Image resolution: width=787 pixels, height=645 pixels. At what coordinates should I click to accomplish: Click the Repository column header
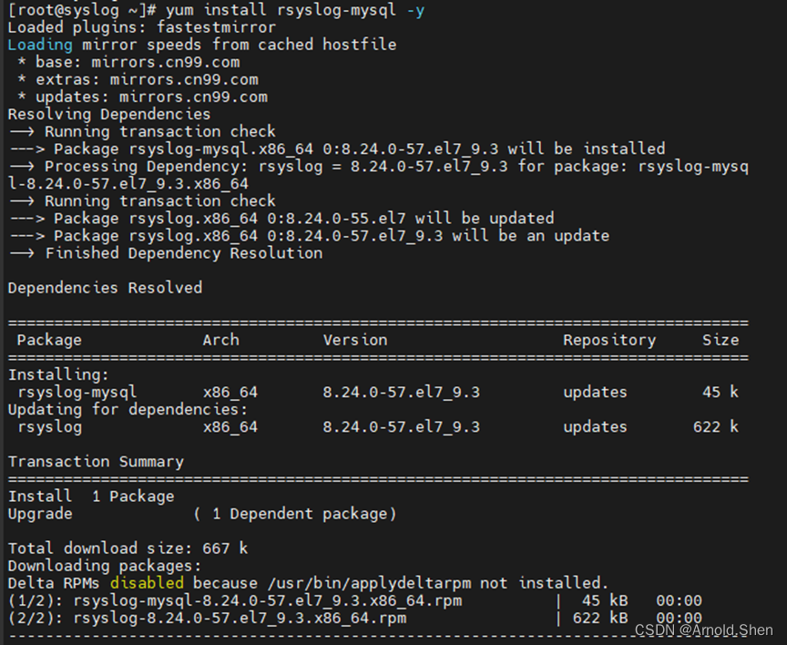[x=609, y=340]
